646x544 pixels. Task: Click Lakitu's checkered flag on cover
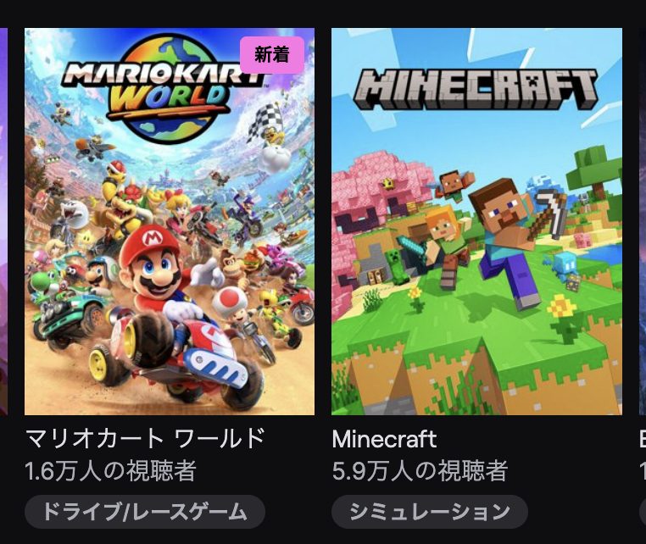tap(265, 119)
